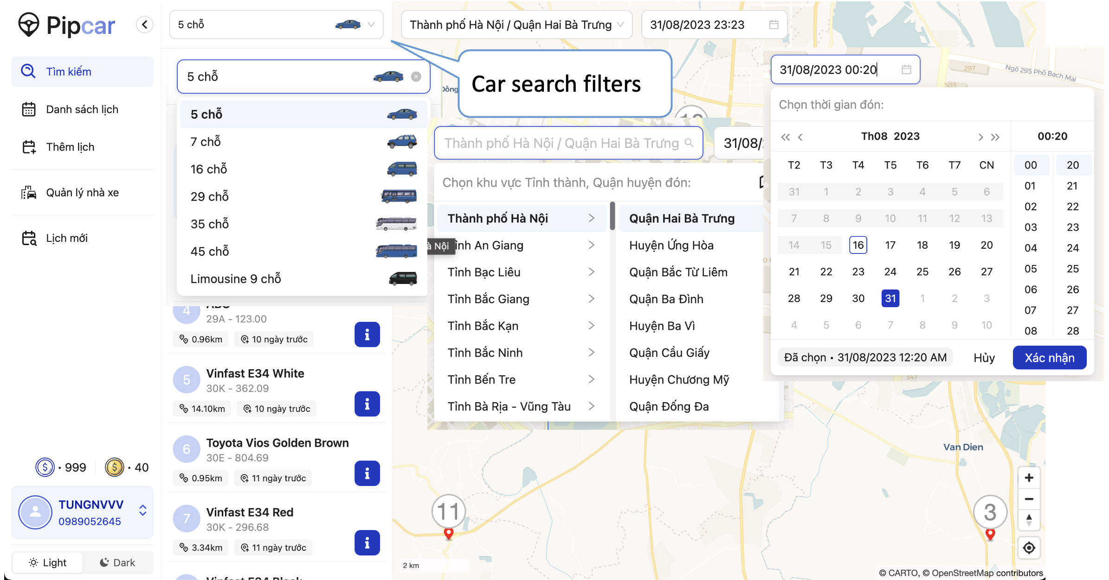Reset map compass bearing

click(1029, 520)
